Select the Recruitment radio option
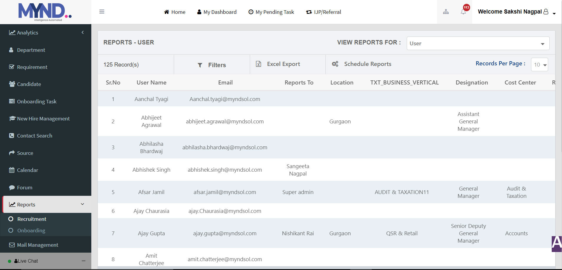The width and height of the screenshot is (562, 270). [x=11, y=219]
